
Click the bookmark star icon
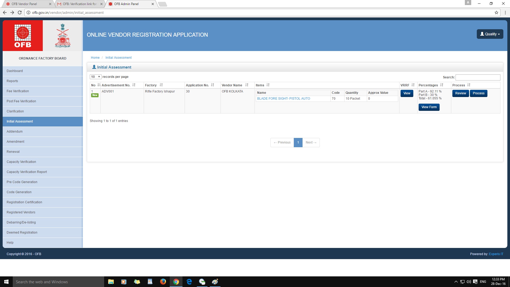[x=496, y=12]
